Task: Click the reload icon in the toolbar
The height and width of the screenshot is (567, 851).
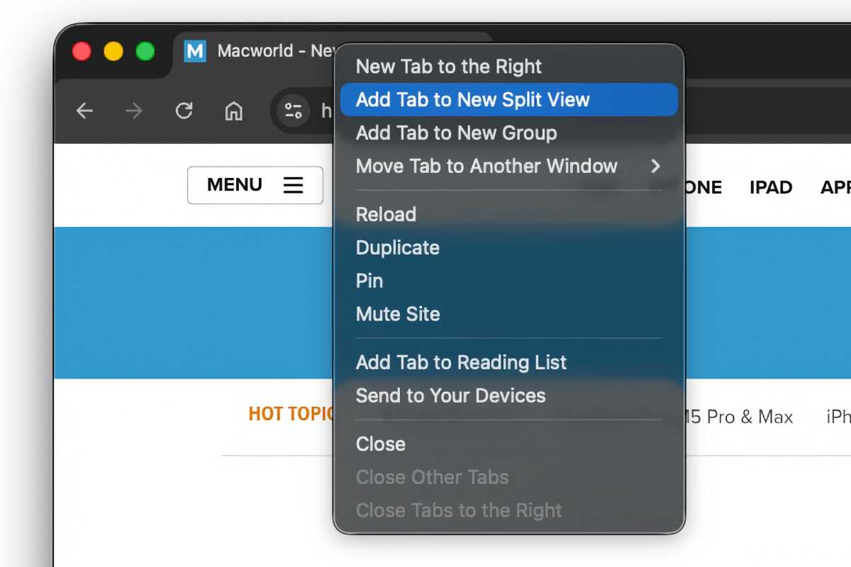Action: [184, 111]
